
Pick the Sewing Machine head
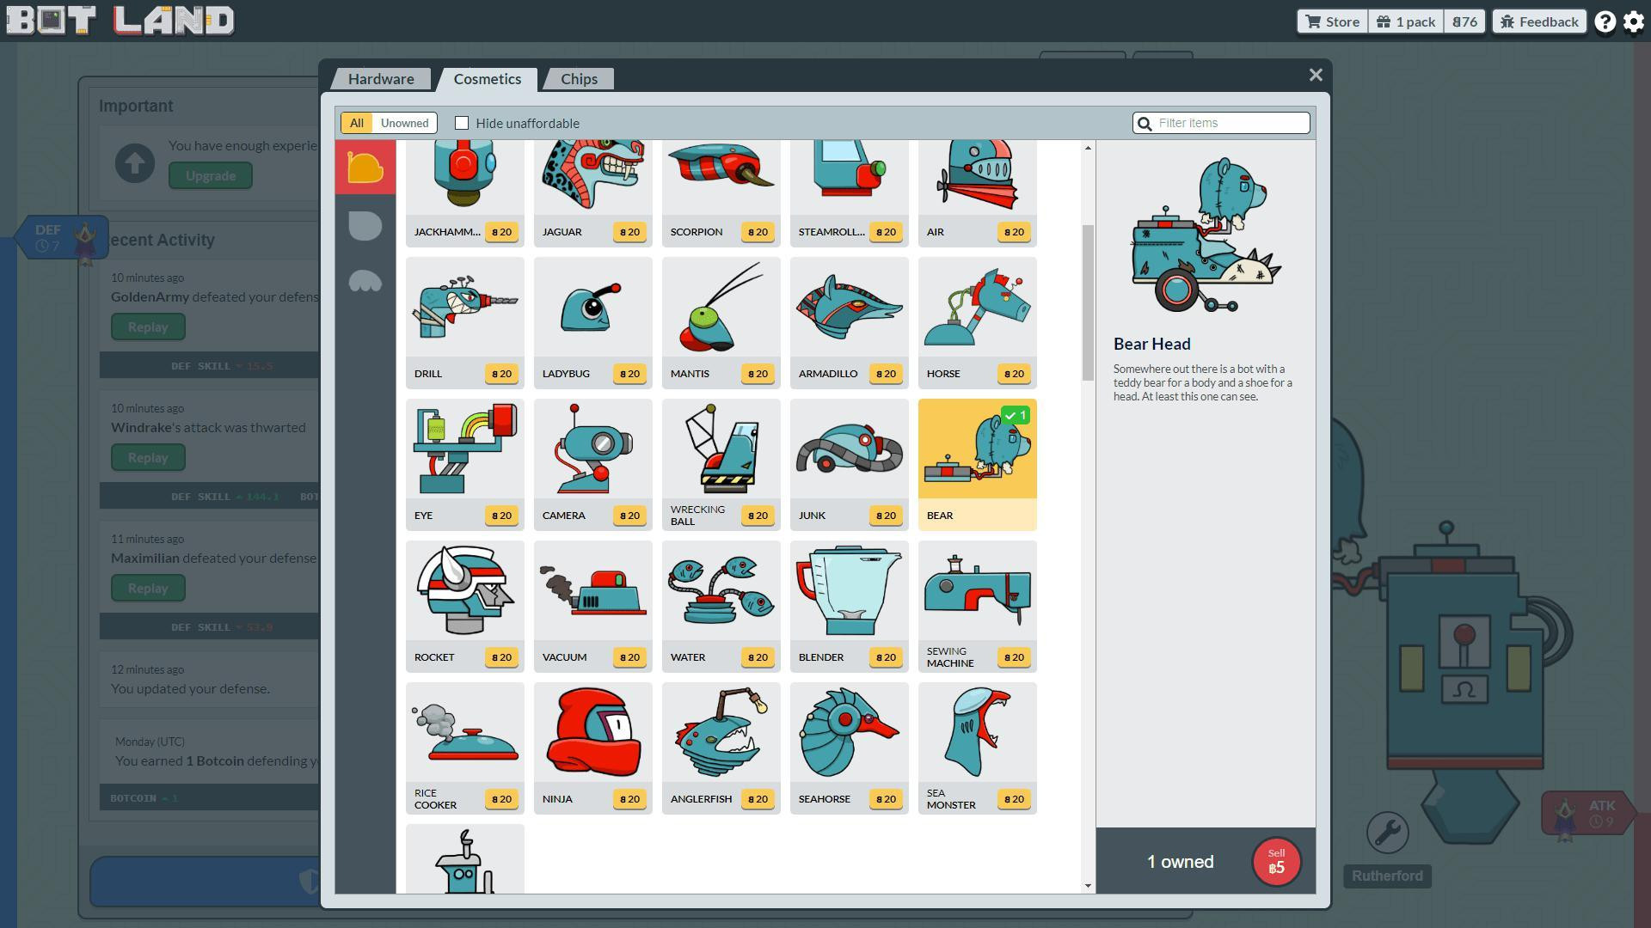coord(977,607)
